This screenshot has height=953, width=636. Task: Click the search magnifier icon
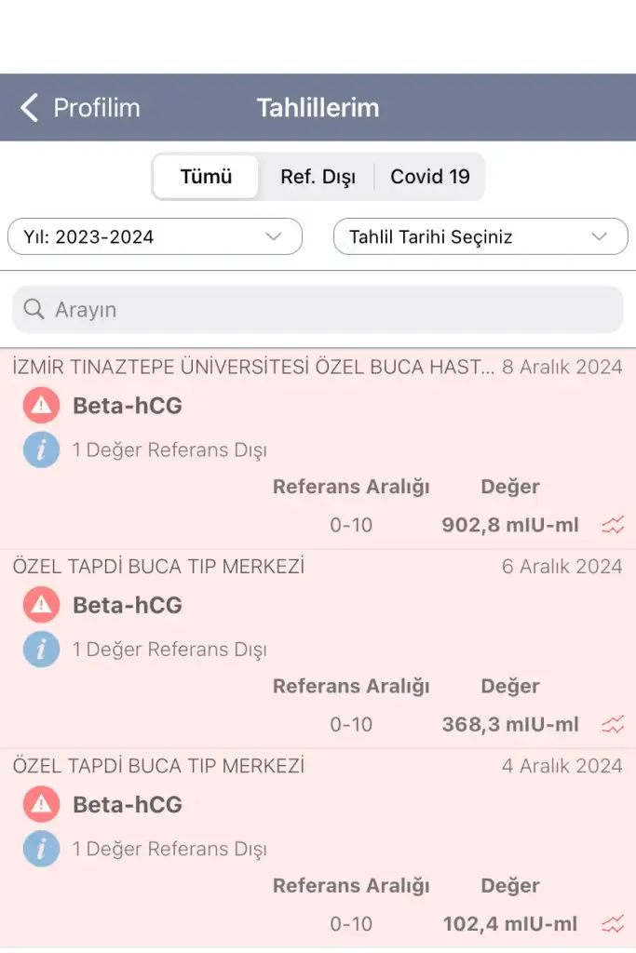tap(34, 309)
